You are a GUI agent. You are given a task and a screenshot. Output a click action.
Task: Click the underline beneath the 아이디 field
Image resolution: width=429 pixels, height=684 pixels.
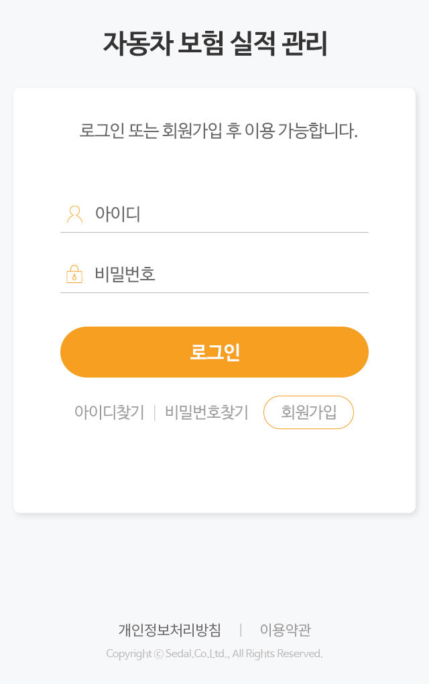point(214,232)
